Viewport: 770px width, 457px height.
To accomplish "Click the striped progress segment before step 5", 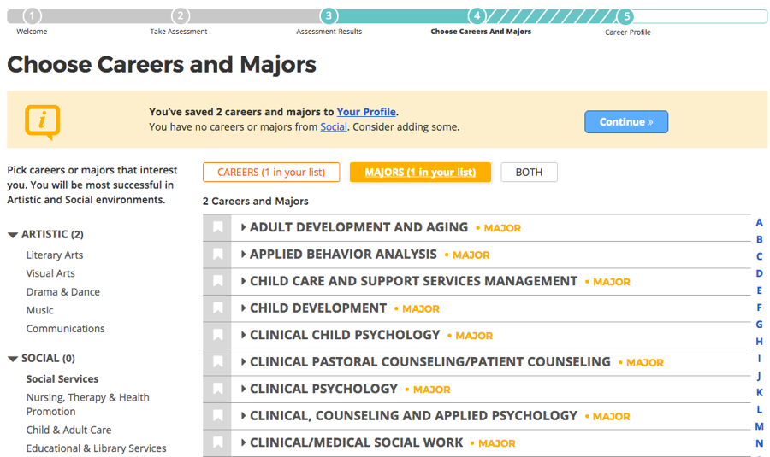I will pyautogui.click(x=551, y=16).
